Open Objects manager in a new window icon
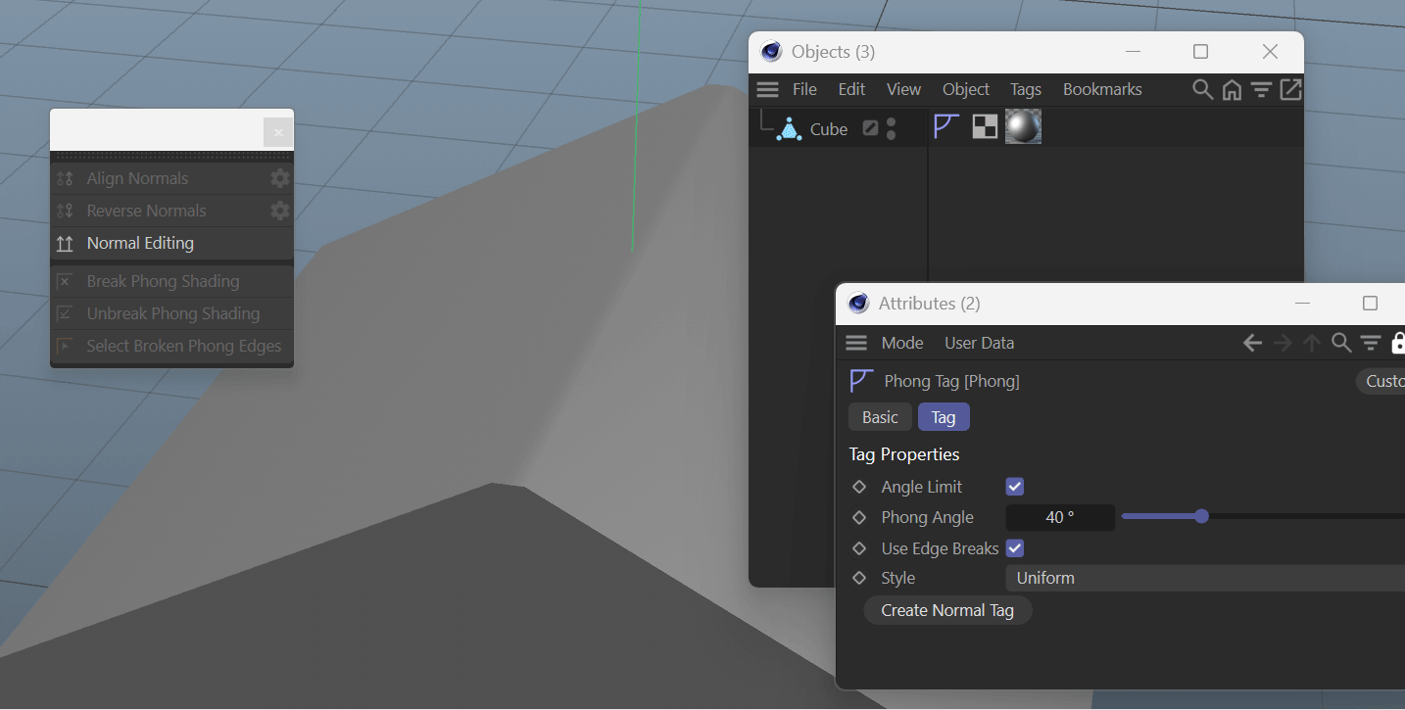The image size is (1405, 710). 1290,89
